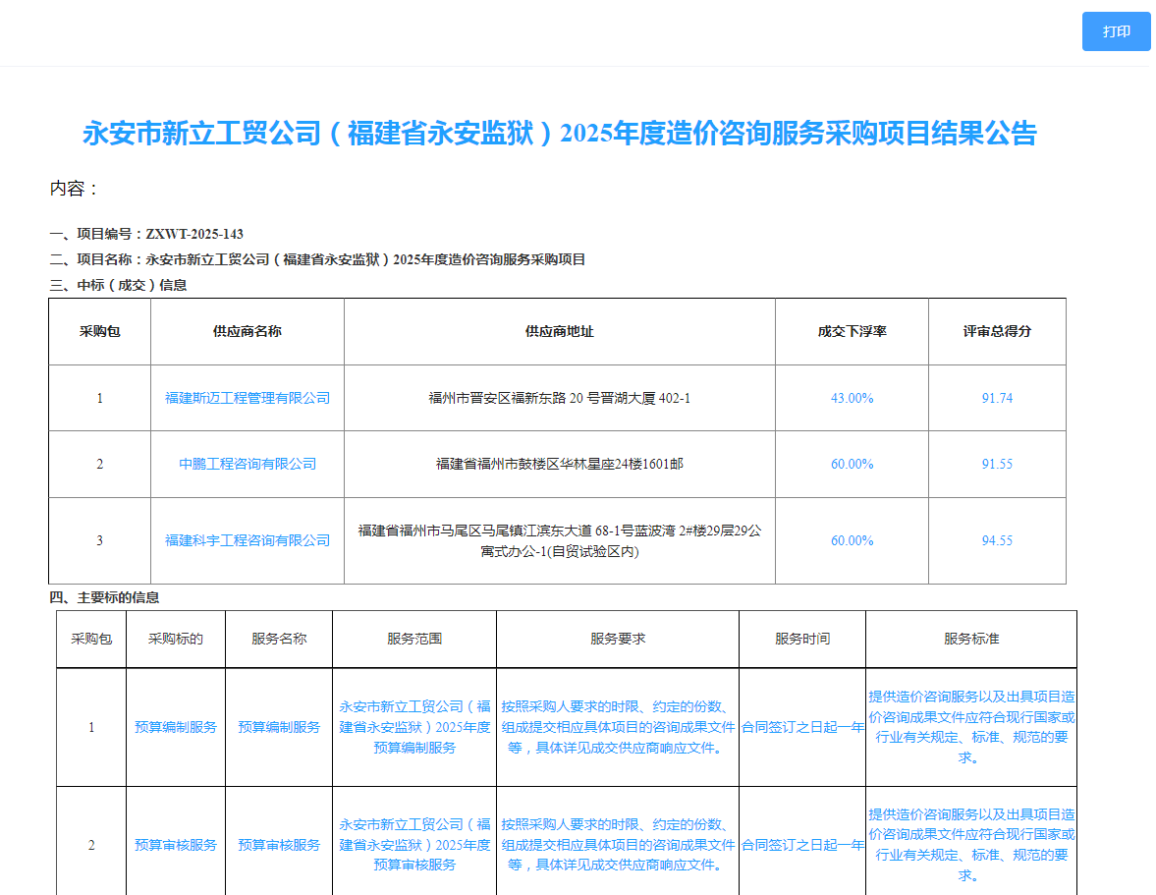Click the 马尾区 蓝波湾 supplier address cell

click(x=560, y=541)
